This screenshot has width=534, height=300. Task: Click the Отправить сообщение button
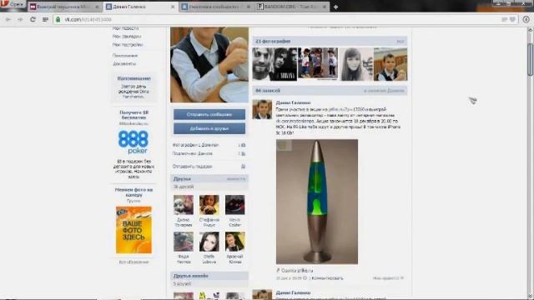[x=209, y=115]
